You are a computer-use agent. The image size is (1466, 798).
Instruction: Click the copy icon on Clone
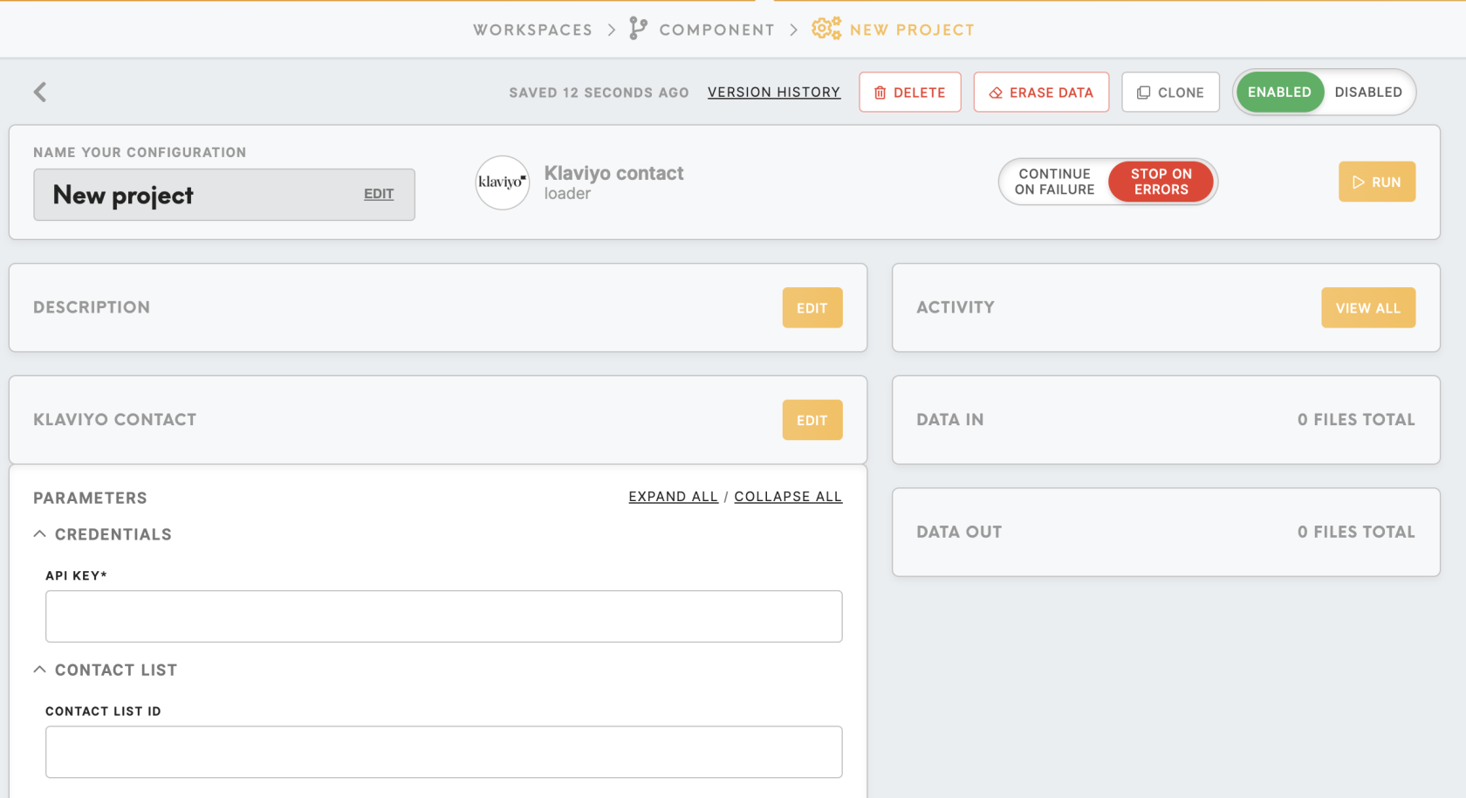pos(1143,93)
